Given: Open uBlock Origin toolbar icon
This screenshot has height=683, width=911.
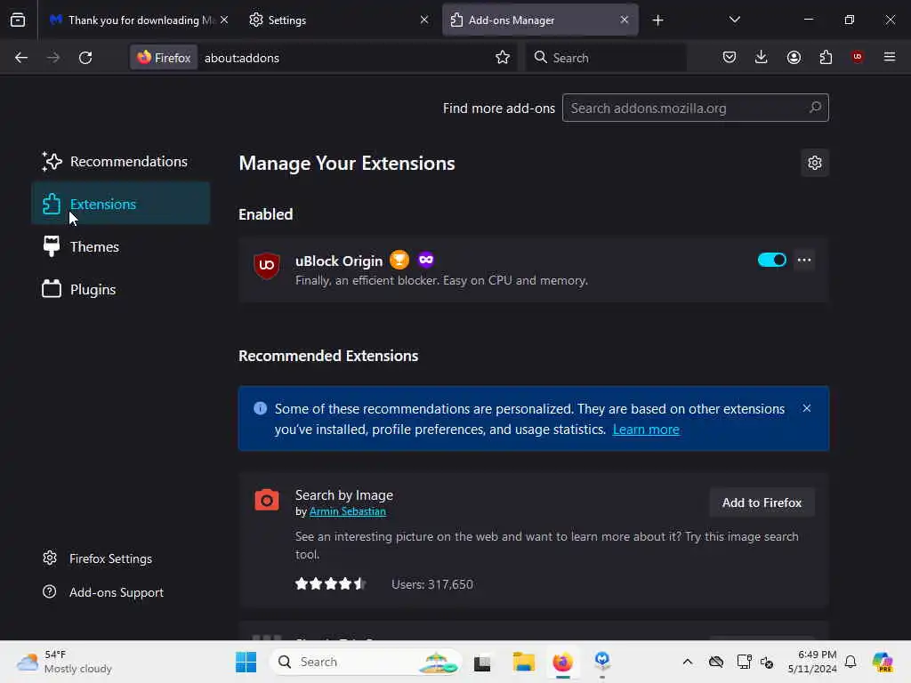Looking at the screenshot, I should 857,57.
